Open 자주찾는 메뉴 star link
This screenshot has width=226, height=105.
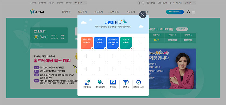pyautogui.click(x=176, y=3)
